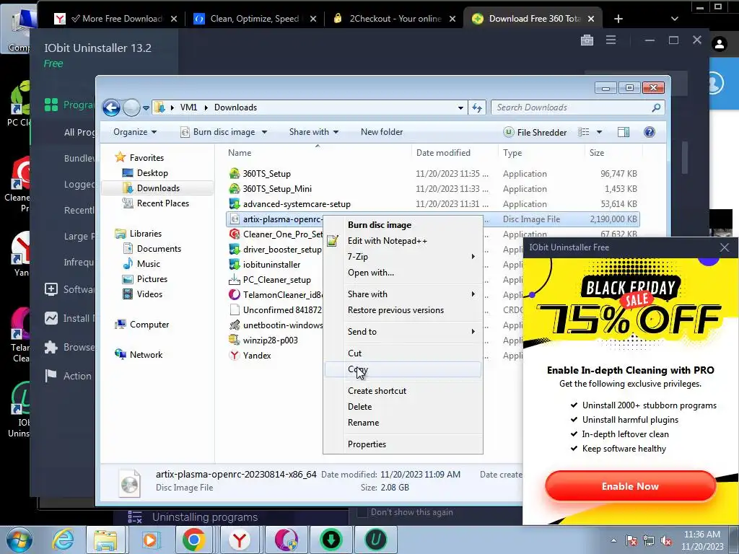The height and width of the screenshot is (554, 739).
Task: Select the iobituninstaller file icon
Action: click(235, 264)
